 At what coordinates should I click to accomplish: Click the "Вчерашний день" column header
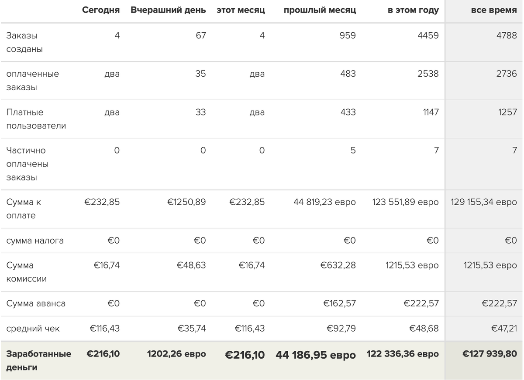pos(168,10)
